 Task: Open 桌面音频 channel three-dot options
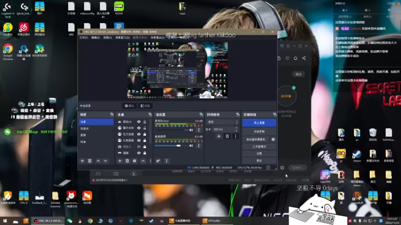point(198,145)
